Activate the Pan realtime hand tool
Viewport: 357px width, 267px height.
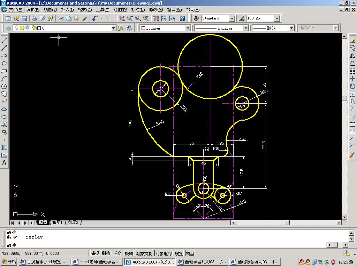tap(122, 18)
